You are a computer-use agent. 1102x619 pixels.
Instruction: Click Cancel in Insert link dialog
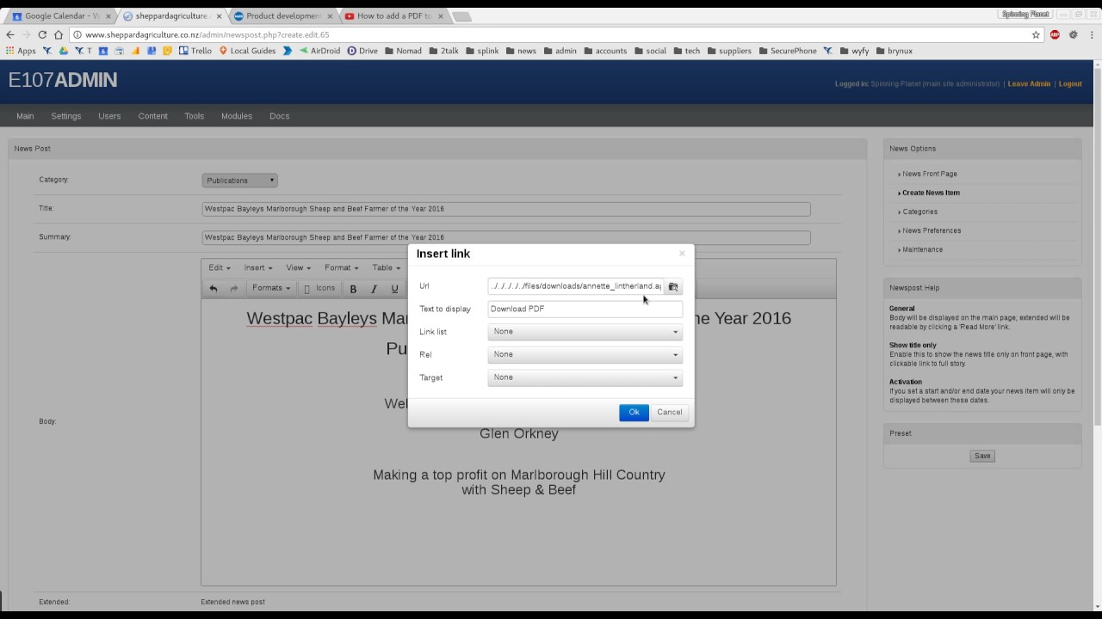pyautogui.click(x=669, y=413)
